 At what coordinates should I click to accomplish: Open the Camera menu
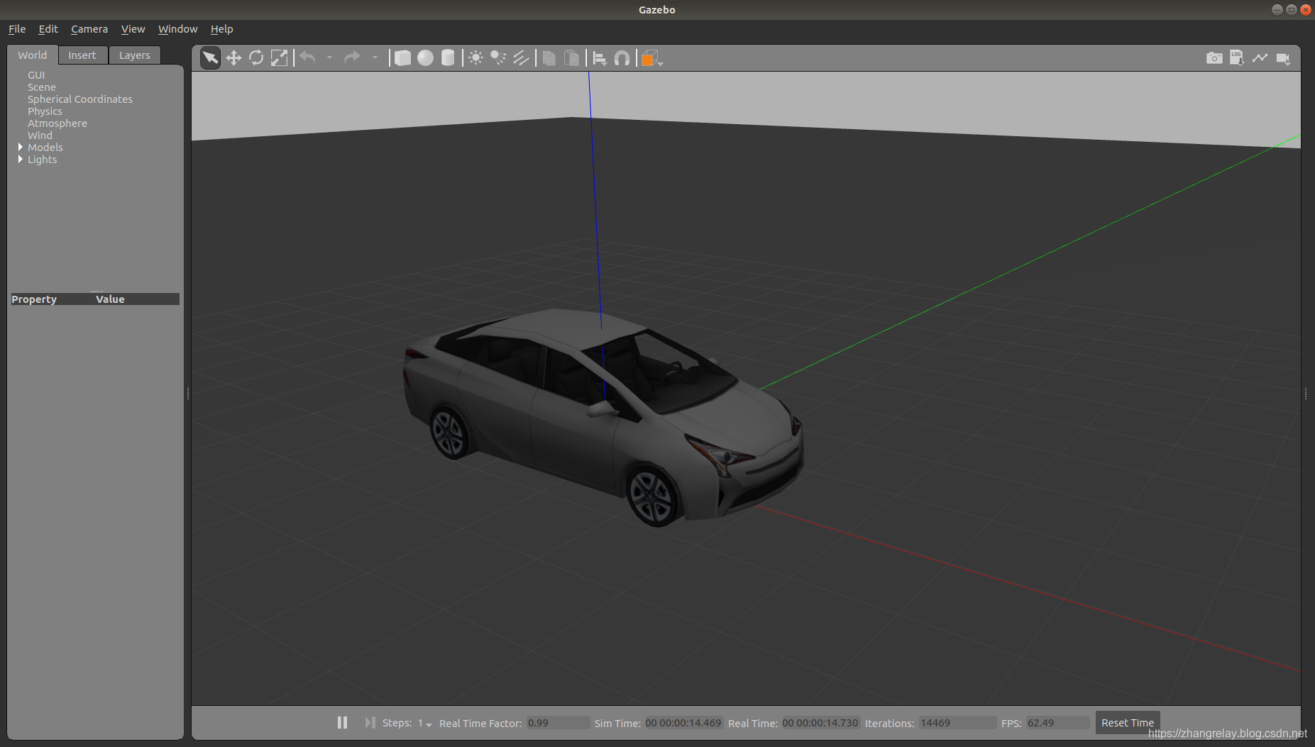coord(89,29)
